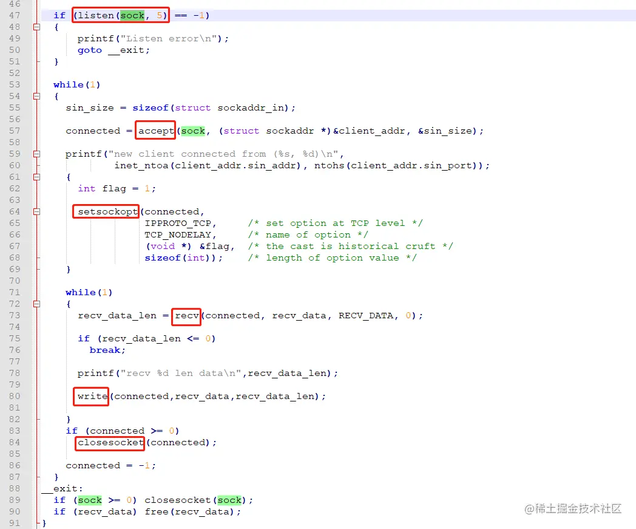The image size is (636, 529).
Task: Click the goto keyword on line 50
Action: pos(90,50)
